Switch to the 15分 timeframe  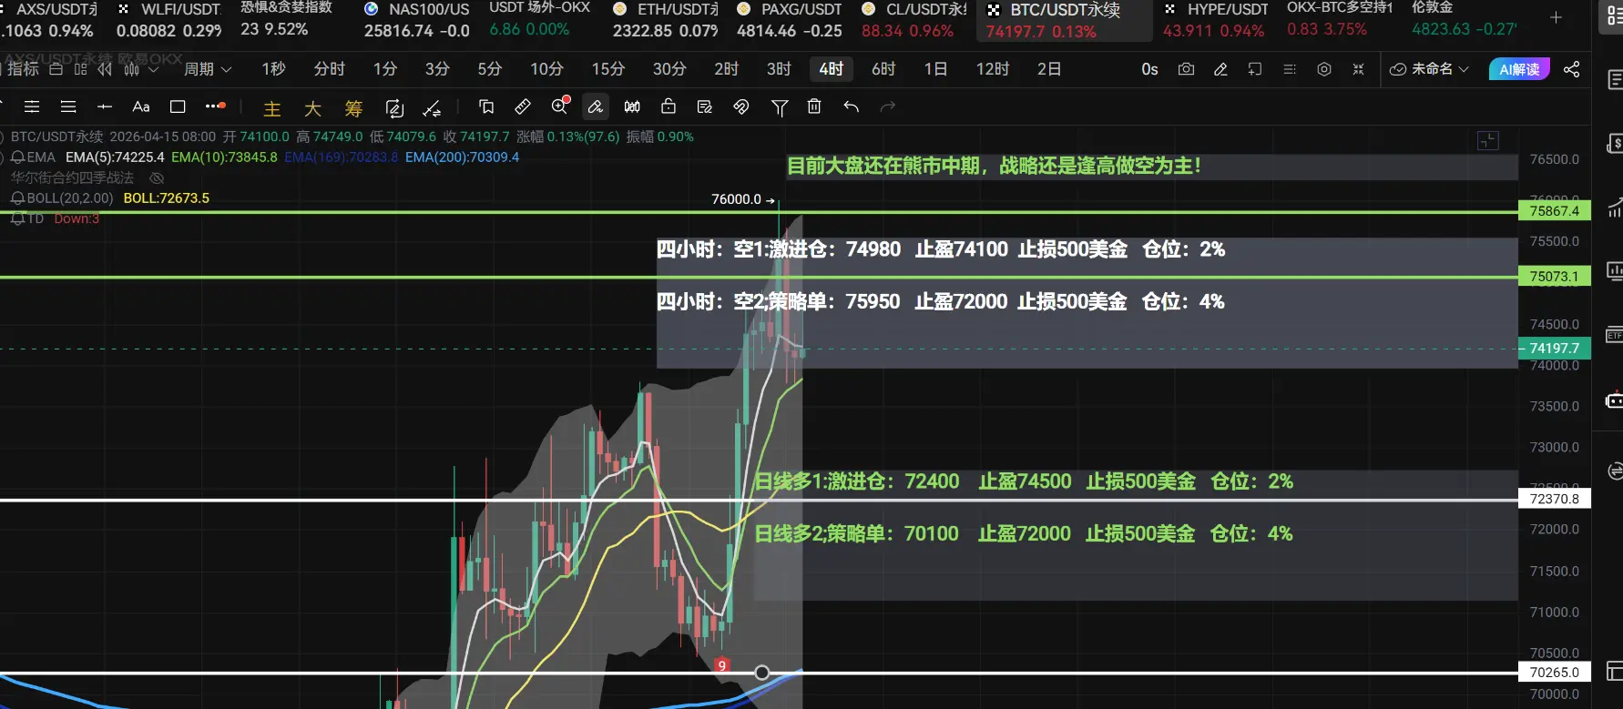click(607, 69)
